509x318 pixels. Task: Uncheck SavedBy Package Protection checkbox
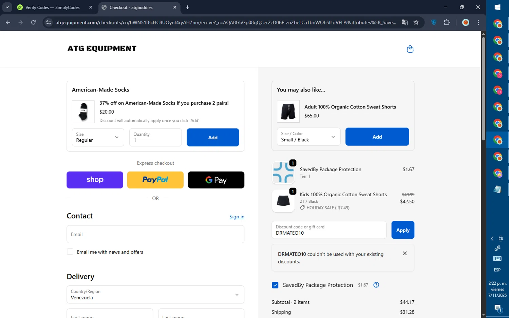click(275, 285)
